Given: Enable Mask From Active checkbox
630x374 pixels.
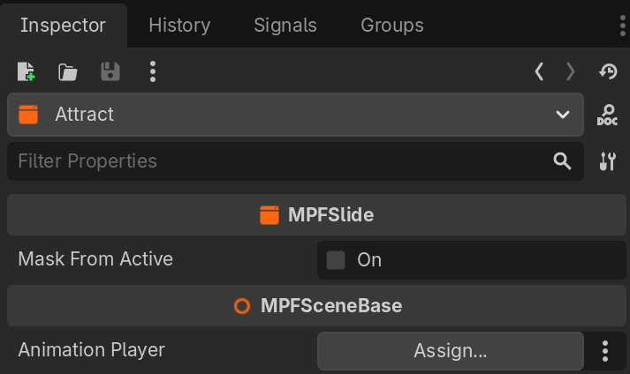Looking at the screenshot, I should pyautogui.click(x=336, y=260).
